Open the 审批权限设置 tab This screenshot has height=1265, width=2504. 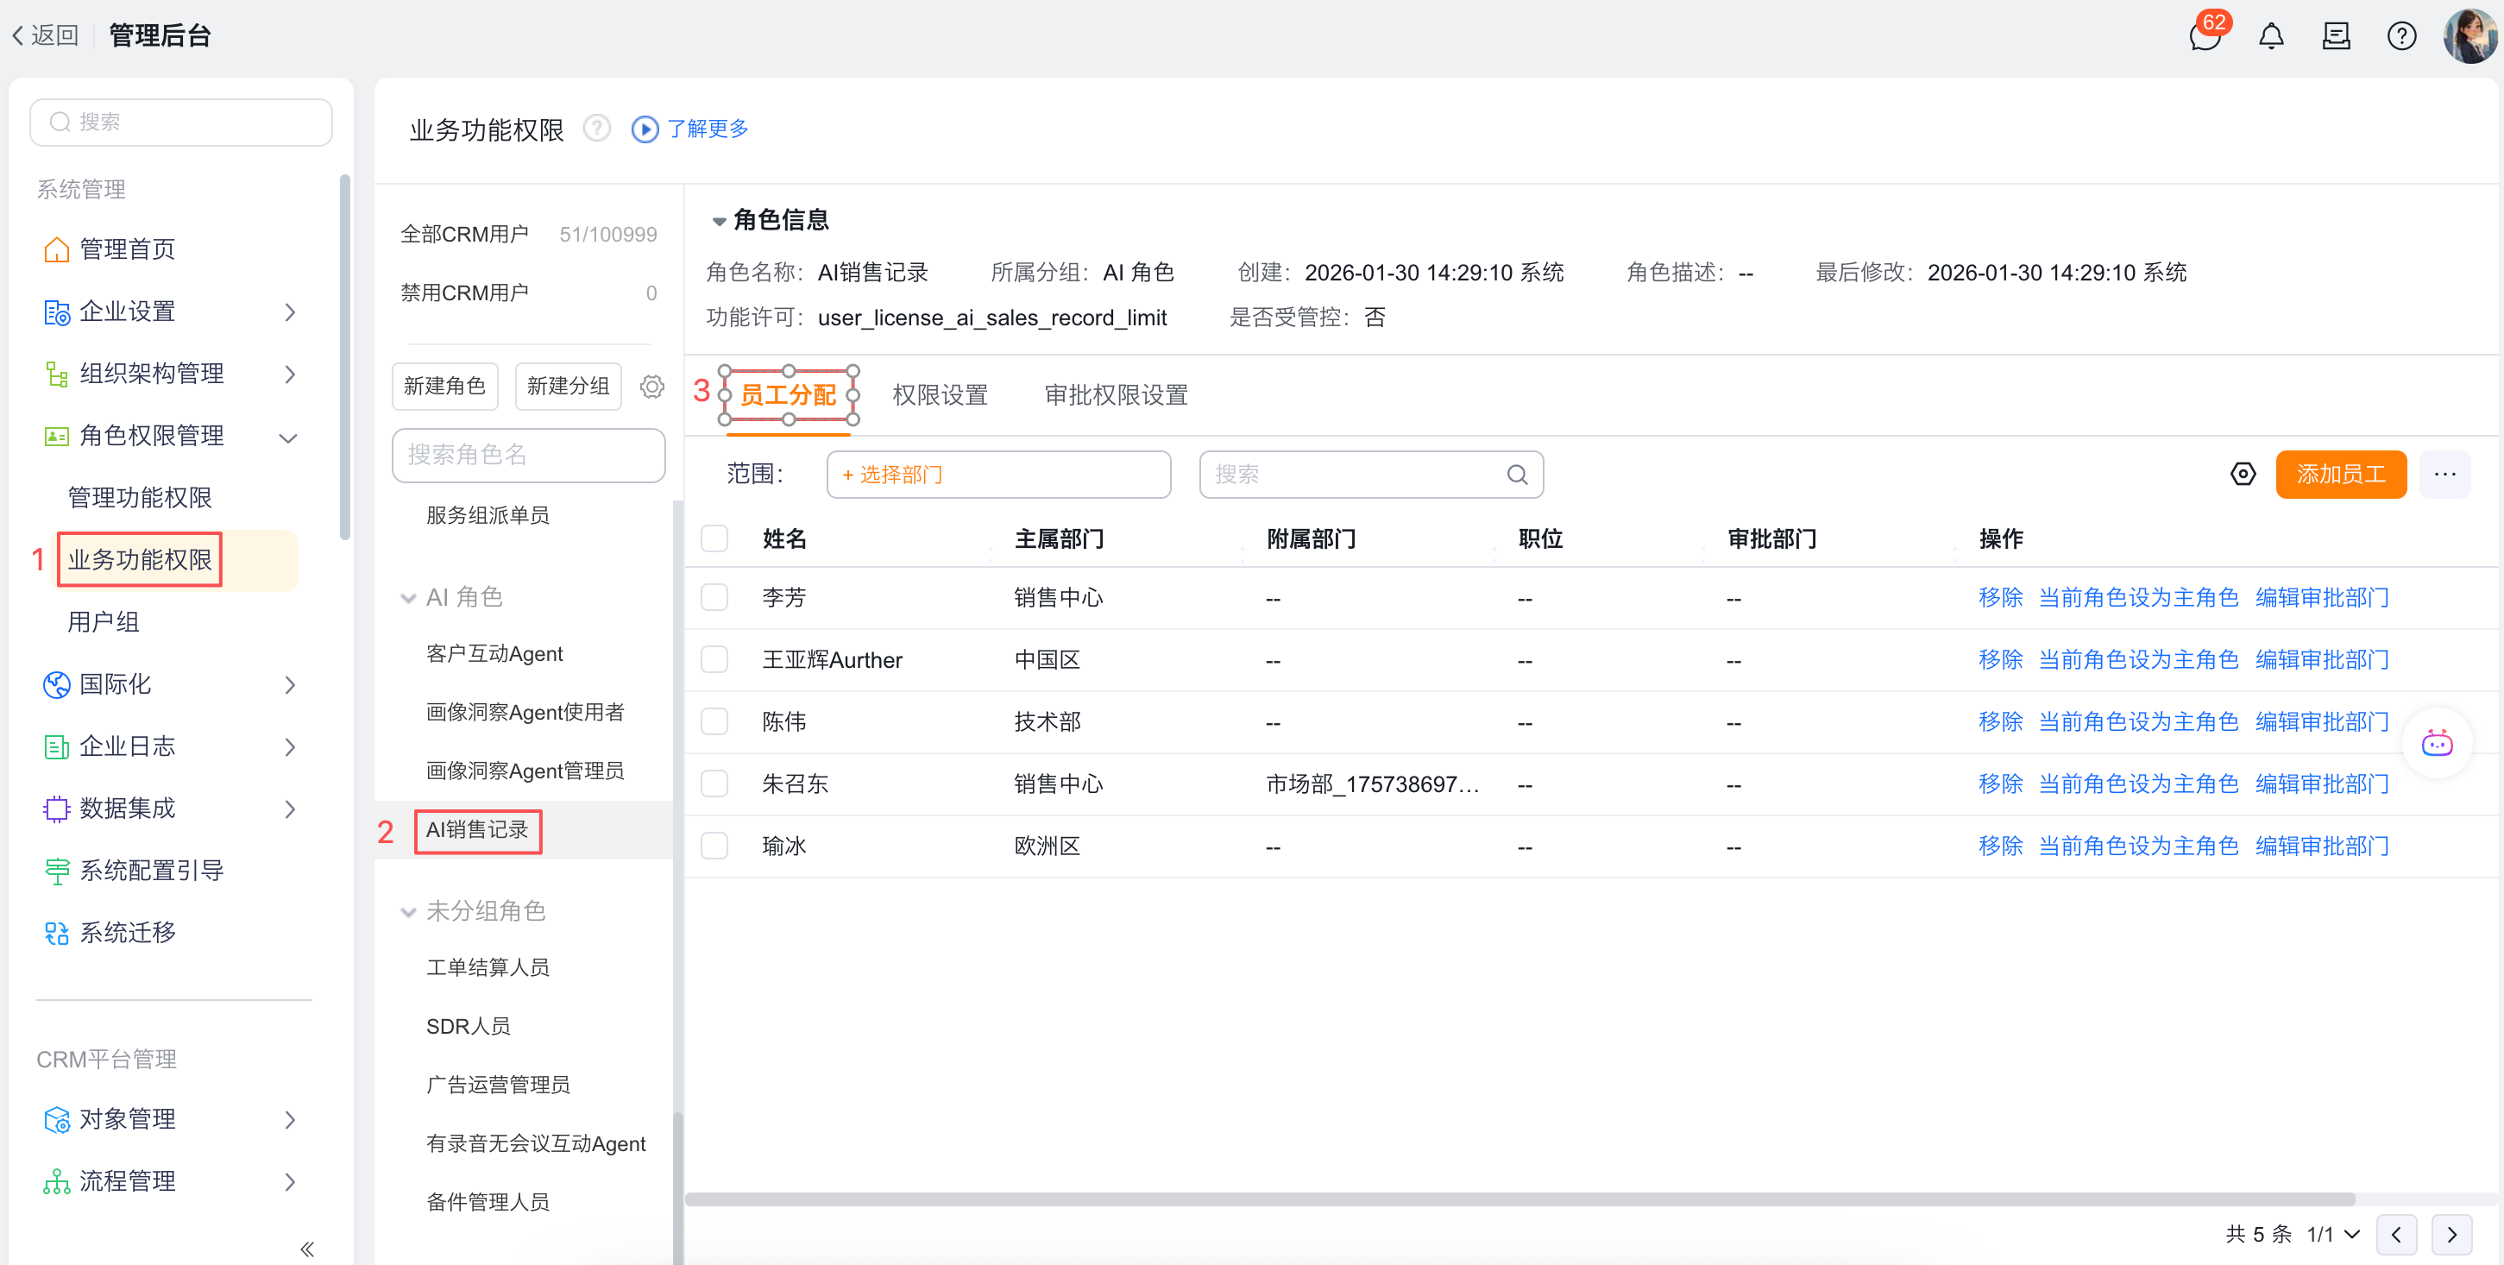tap(1115, 396)
